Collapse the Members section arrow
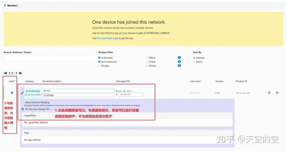The width and height of the screenshot is (286, 151). [5, 6]
